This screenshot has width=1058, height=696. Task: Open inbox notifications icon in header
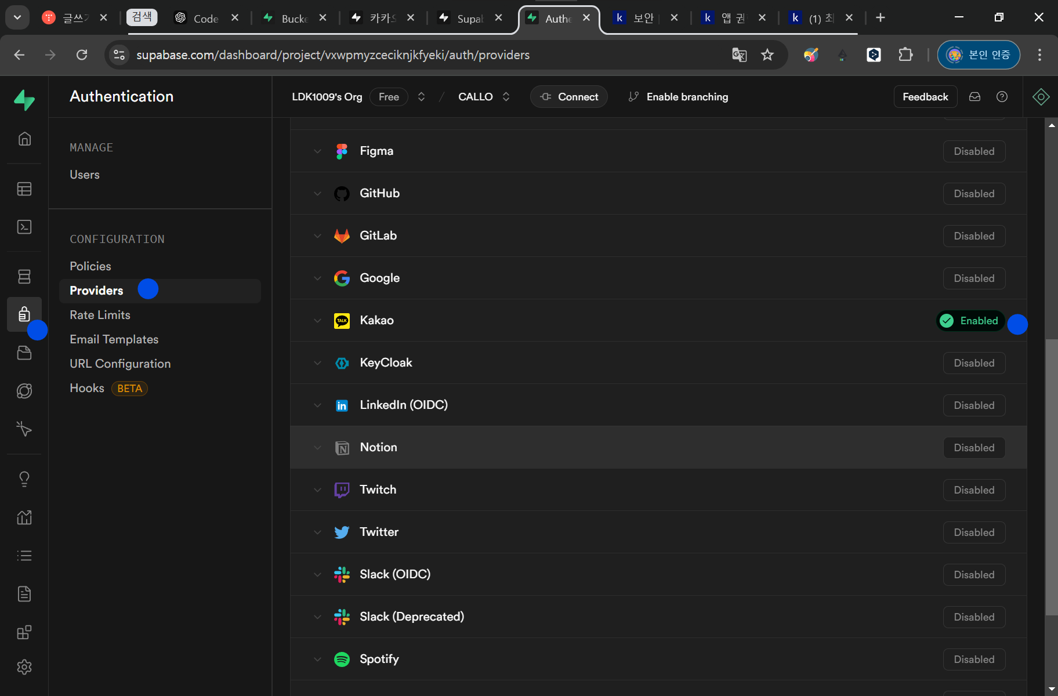click(975, 97)
